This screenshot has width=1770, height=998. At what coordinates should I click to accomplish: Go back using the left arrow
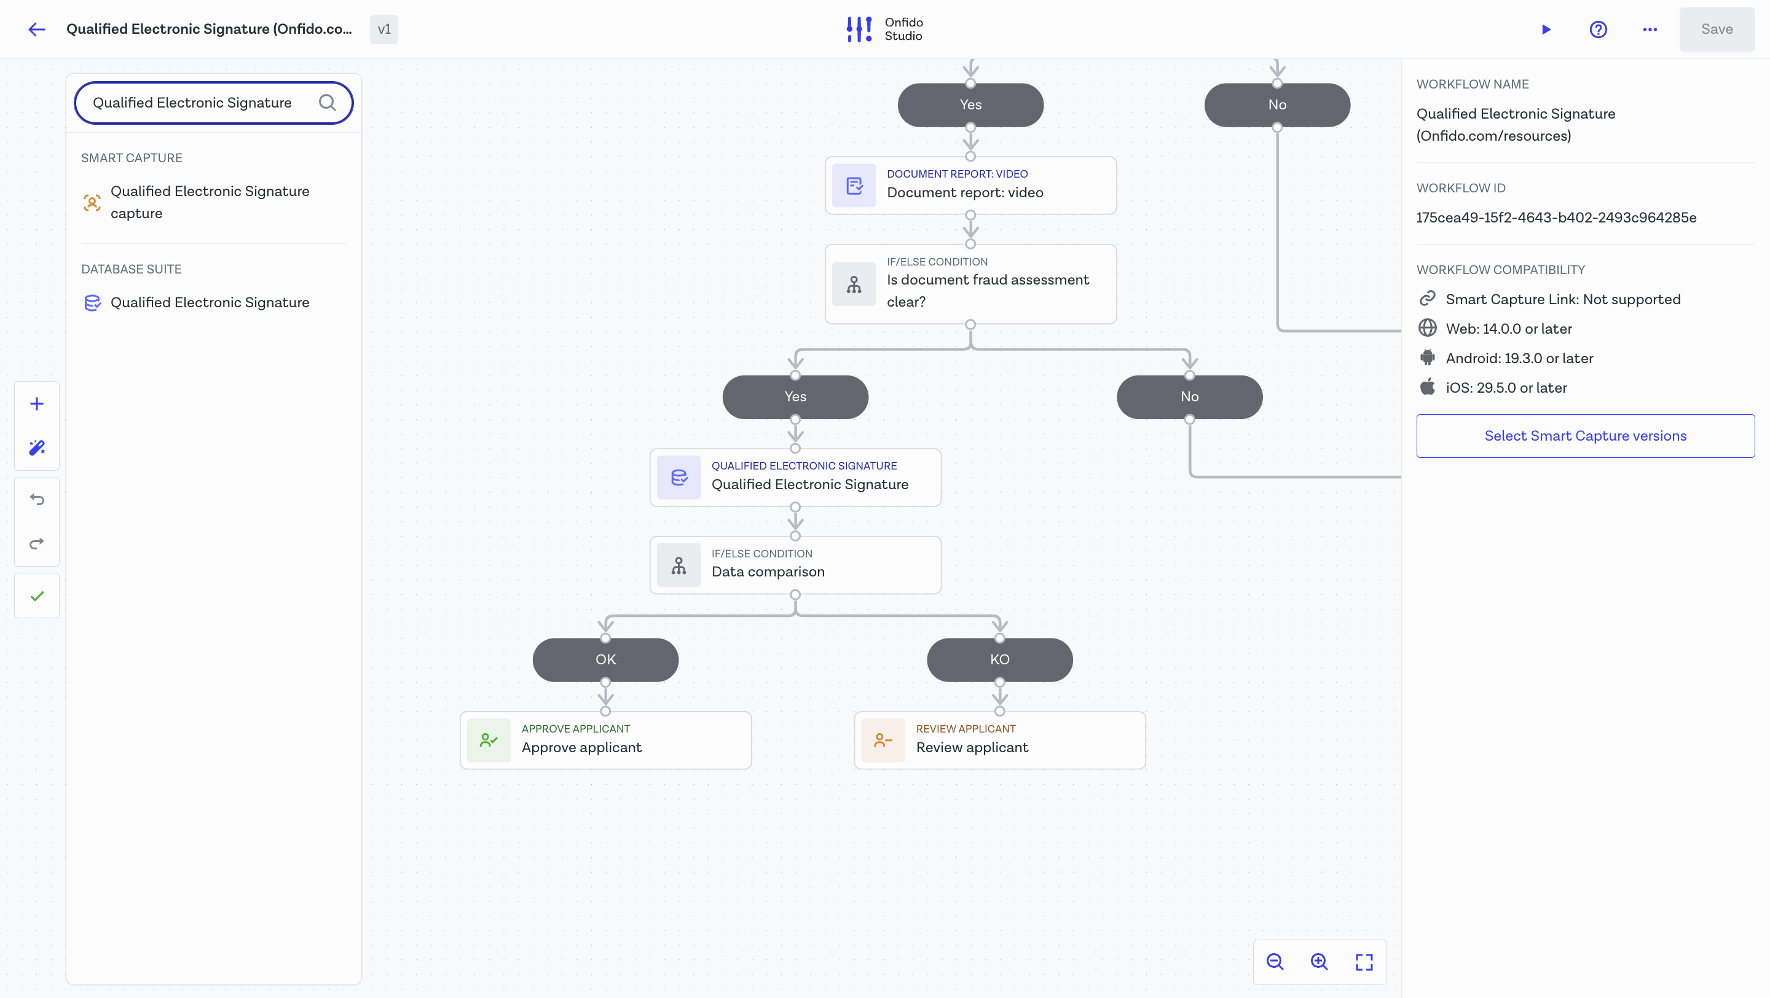[x=36, y=29]
